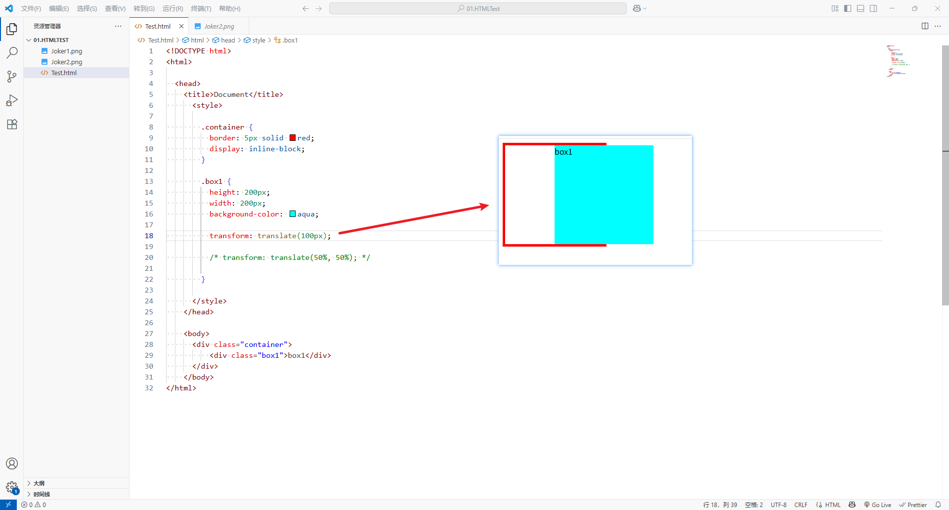949x510 pixels.
Task: Toggle the secondary side bar visibility
Action: coord(873,8)
